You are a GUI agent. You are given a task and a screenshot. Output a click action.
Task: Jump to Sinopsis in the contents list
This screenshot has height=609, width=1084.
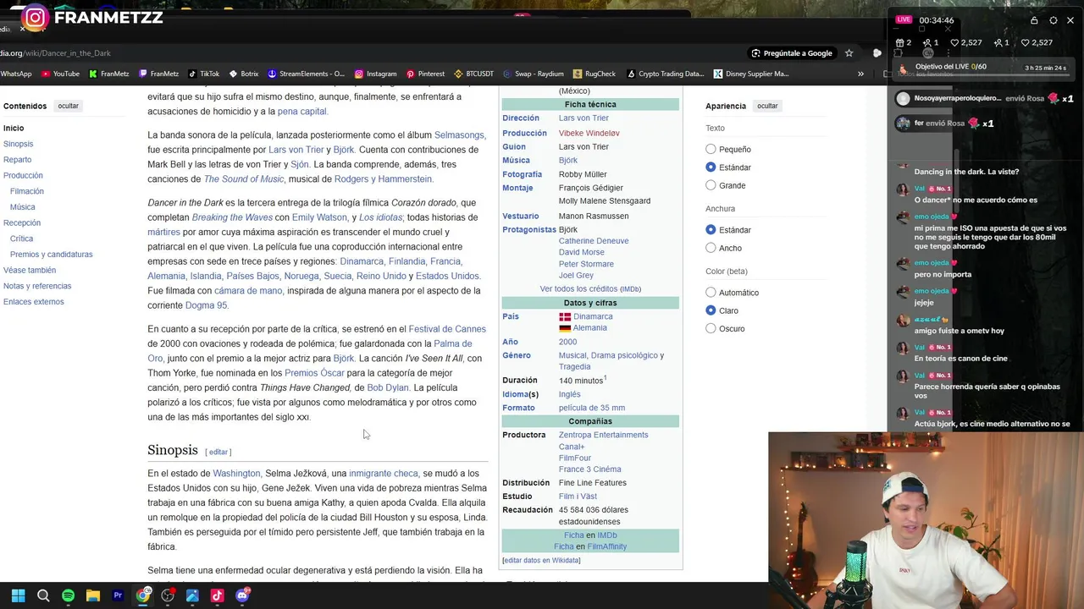[18, 144]
